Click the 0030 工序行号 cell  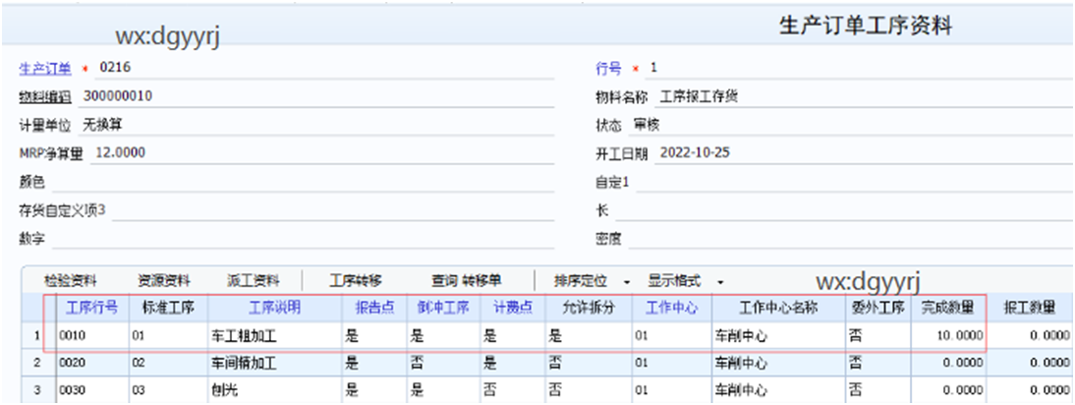pyautogui.click(x=91, y=390)
